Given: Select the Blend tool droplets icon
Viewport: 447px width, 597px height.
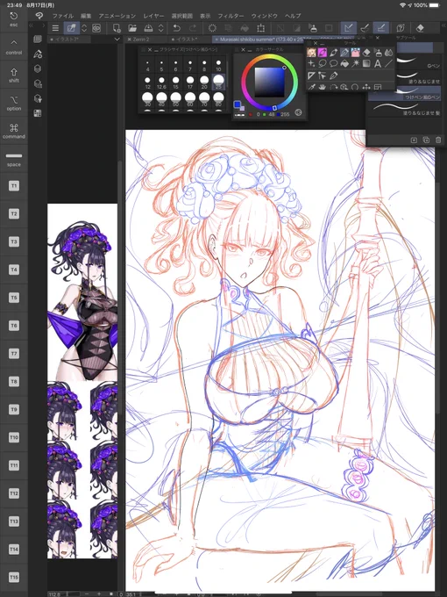Looking at the screenshot, I should click(388, 53).
